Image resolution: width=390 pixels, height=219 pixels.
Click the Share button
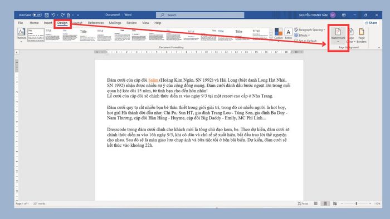click(371, 23)
